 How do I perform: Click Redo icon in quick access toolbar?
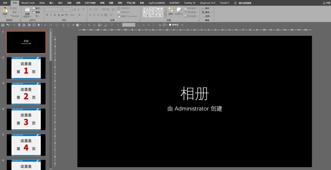pos(14,25)
